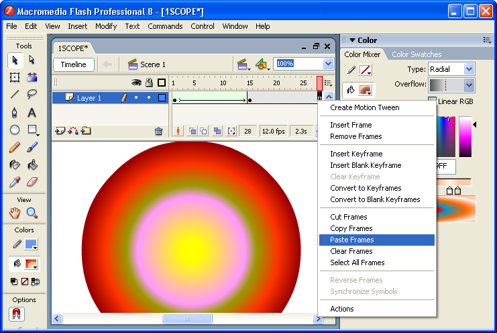Select the Lasso tool

click(x=32, y=95)
